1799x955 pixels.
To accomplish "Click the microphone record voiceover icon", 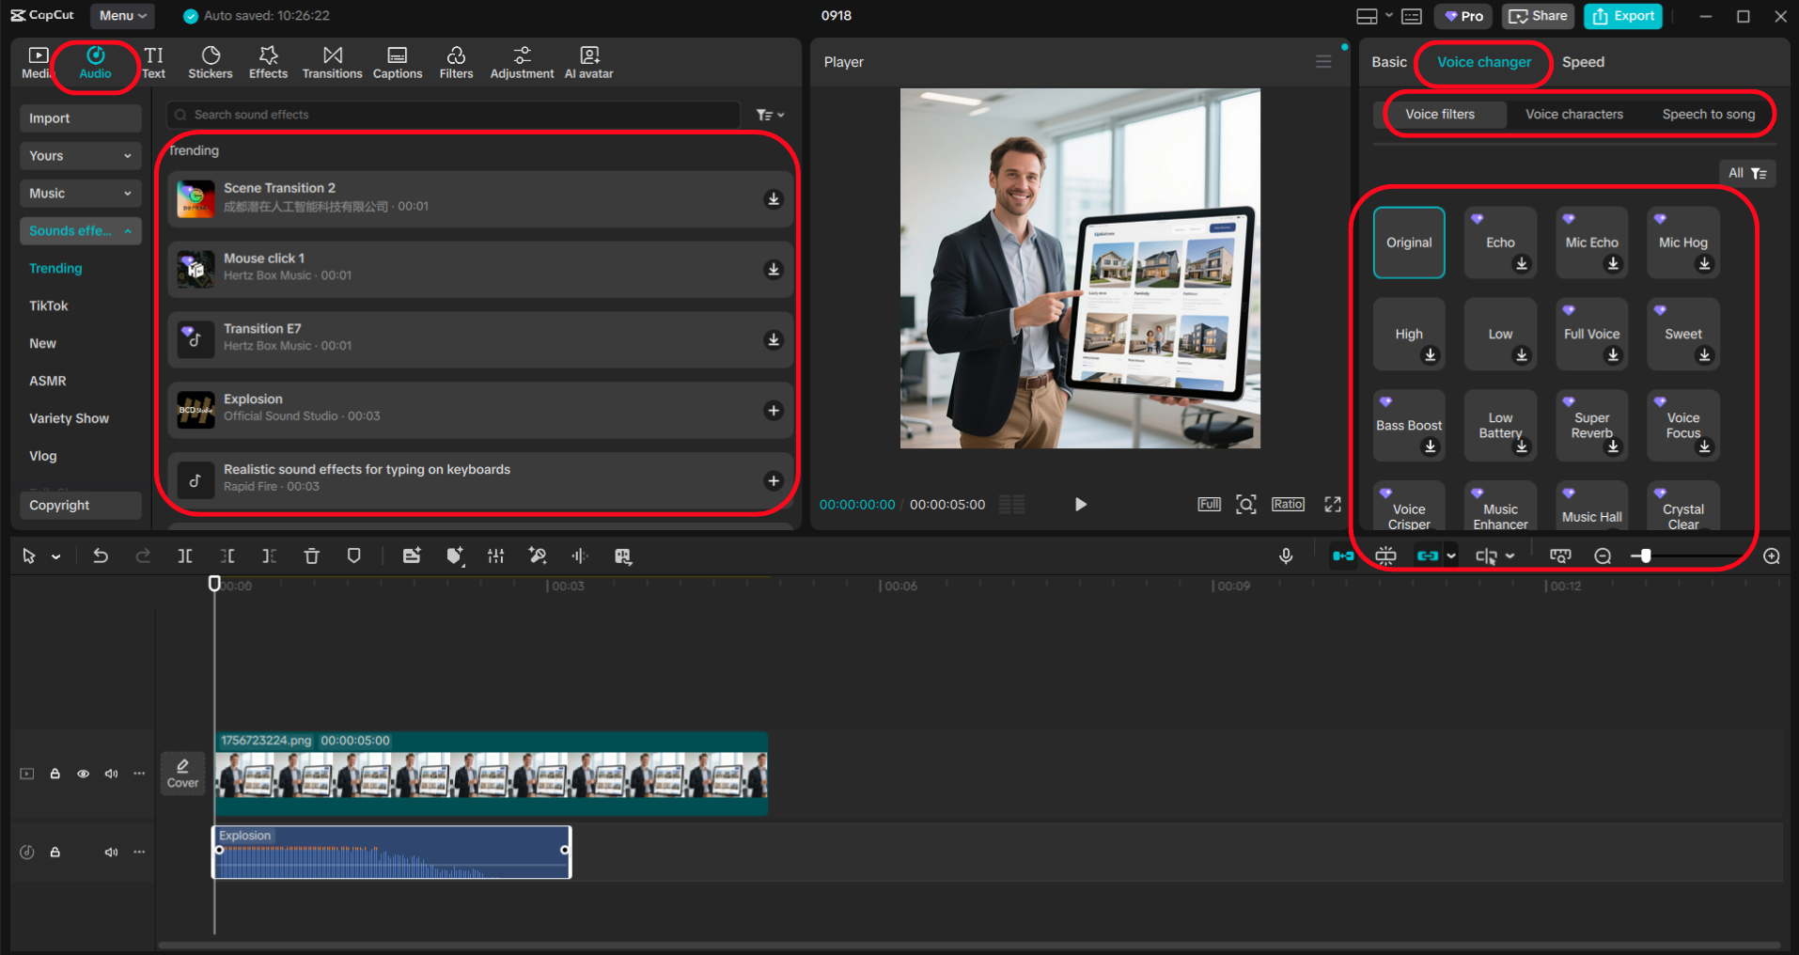I will coord(1286,556).
